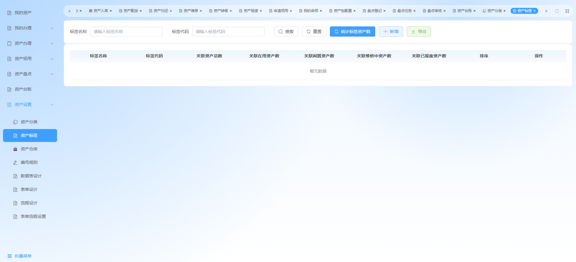Image resolution: width=576 pixels, height=262 pixels.
Task: Close the 盘点审核 tab
Action: click(445, 11)
